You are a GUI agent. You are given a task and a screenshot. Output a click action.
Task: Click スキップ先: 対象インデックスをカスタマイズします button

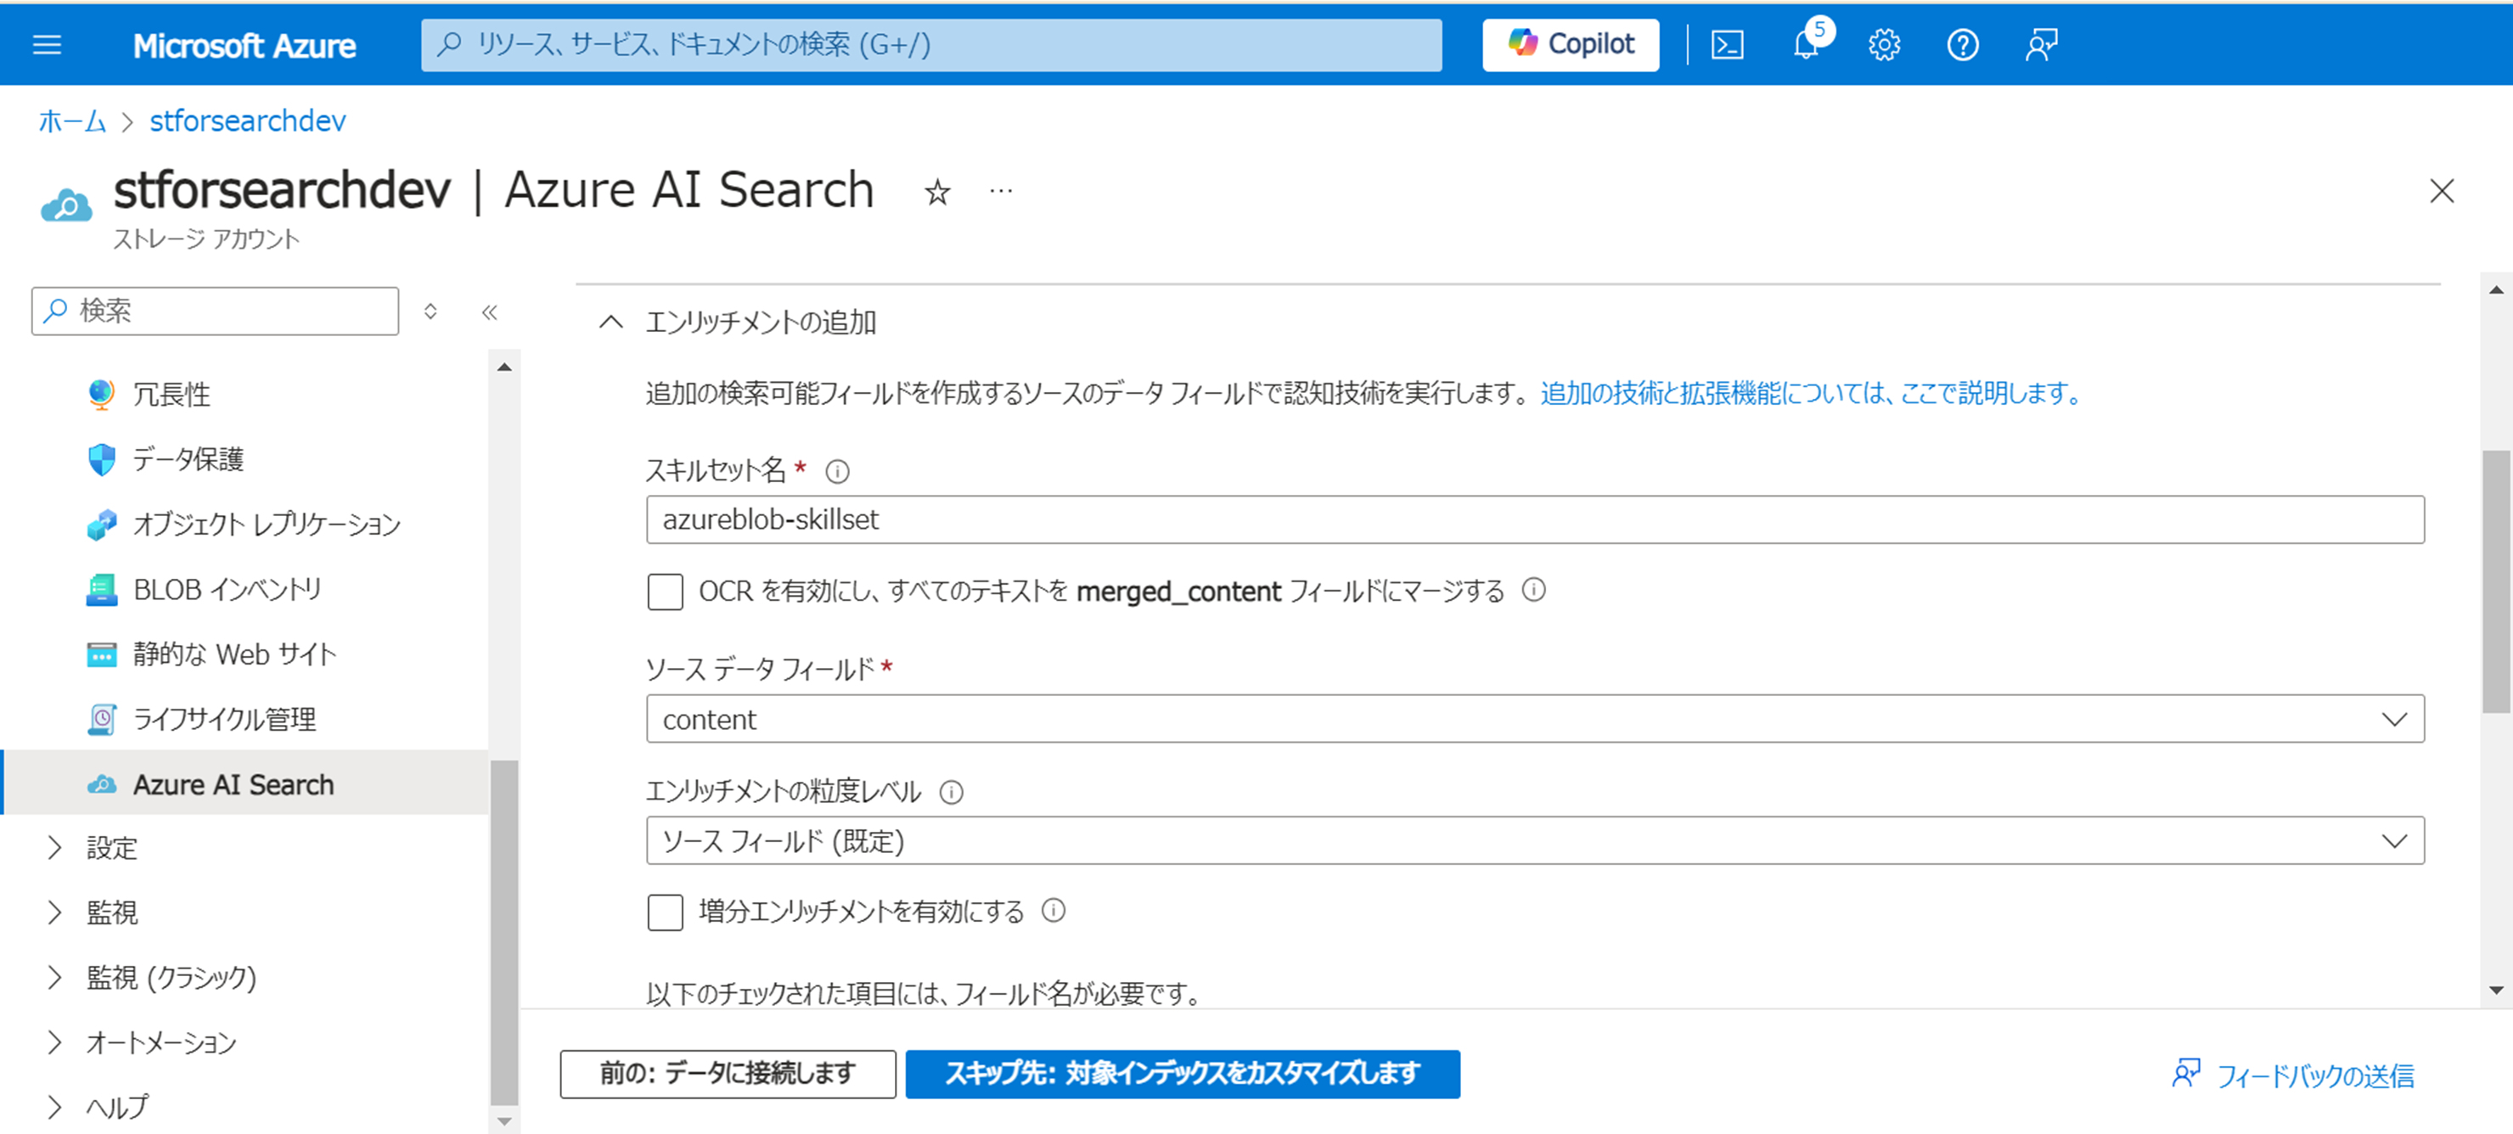click(x=1183, y=1074)
